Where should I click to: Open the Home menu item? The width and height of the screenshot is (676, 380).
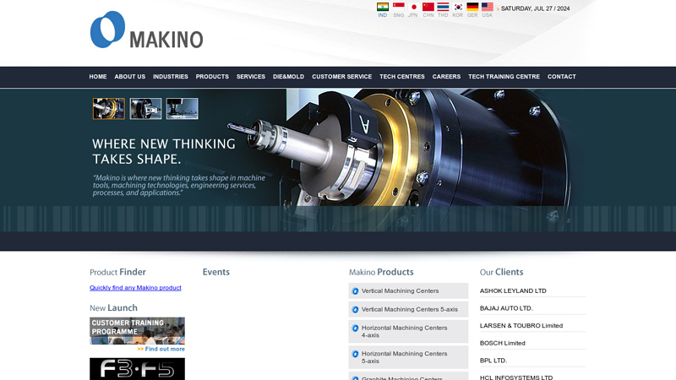(98, 77)
